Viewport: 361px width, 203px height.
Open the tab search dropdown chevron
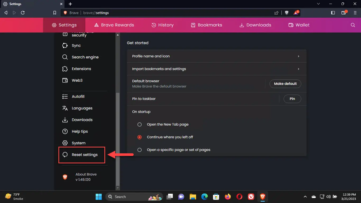[318, 4]
